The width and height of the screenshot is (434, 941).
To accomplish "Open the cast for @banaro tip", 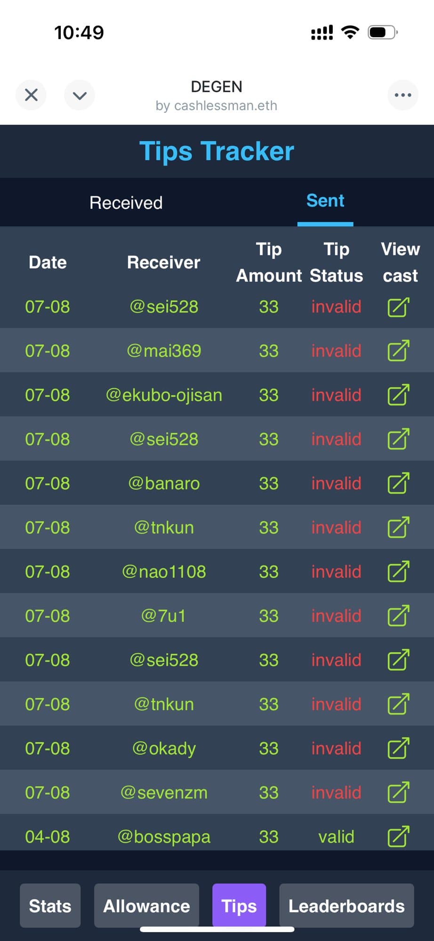I will coord(398,484).
